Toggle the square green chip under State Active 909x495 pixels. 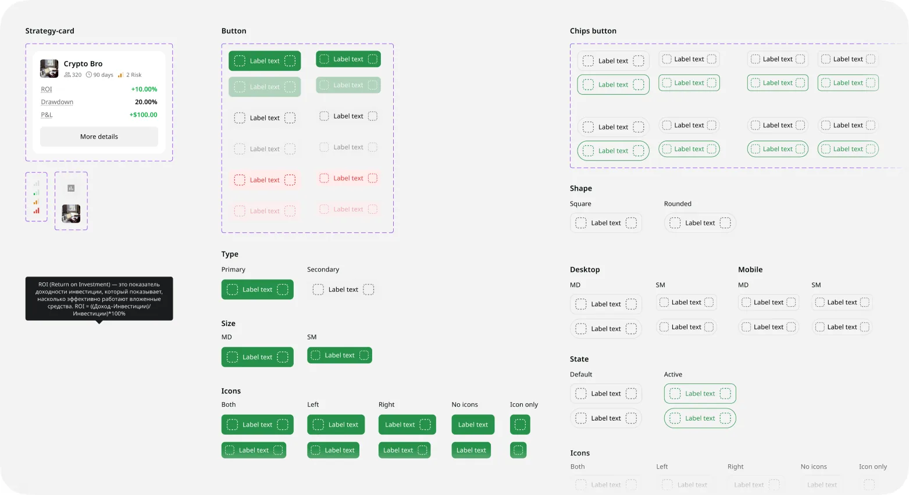coord(700,394)
